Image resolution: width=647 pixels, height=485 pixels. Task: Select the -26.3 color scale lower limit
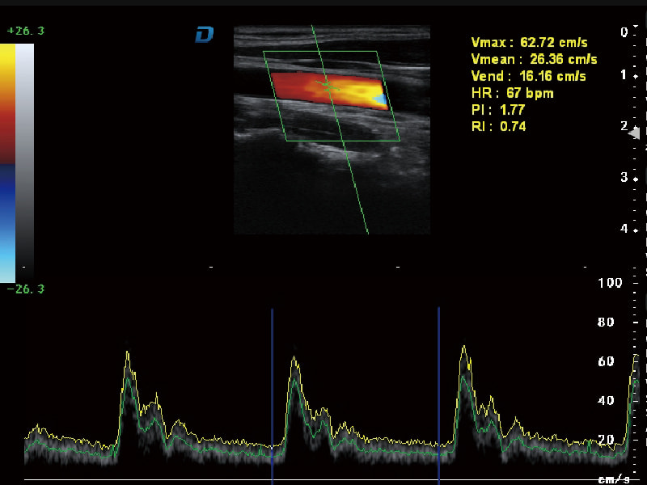(24, 289)
